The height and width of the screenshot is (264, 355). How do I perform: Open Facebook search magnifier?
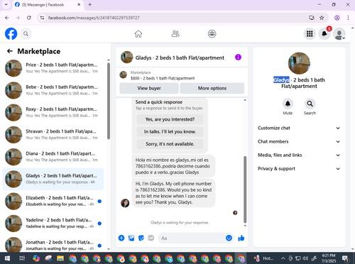26,34
